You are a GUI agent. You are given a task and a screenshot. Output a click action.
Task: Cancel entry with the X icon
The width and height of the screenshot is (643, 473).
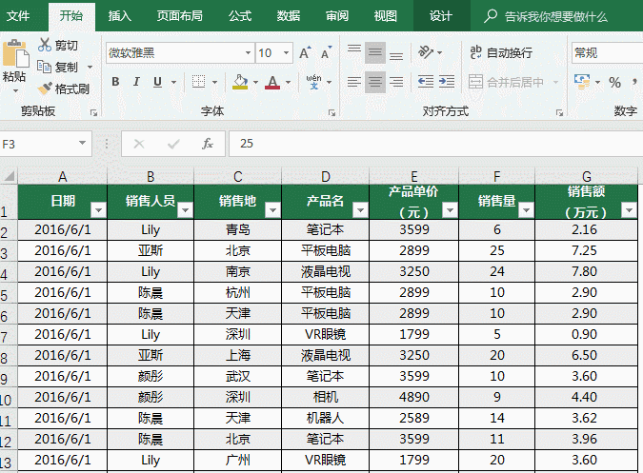pos(139,144)
